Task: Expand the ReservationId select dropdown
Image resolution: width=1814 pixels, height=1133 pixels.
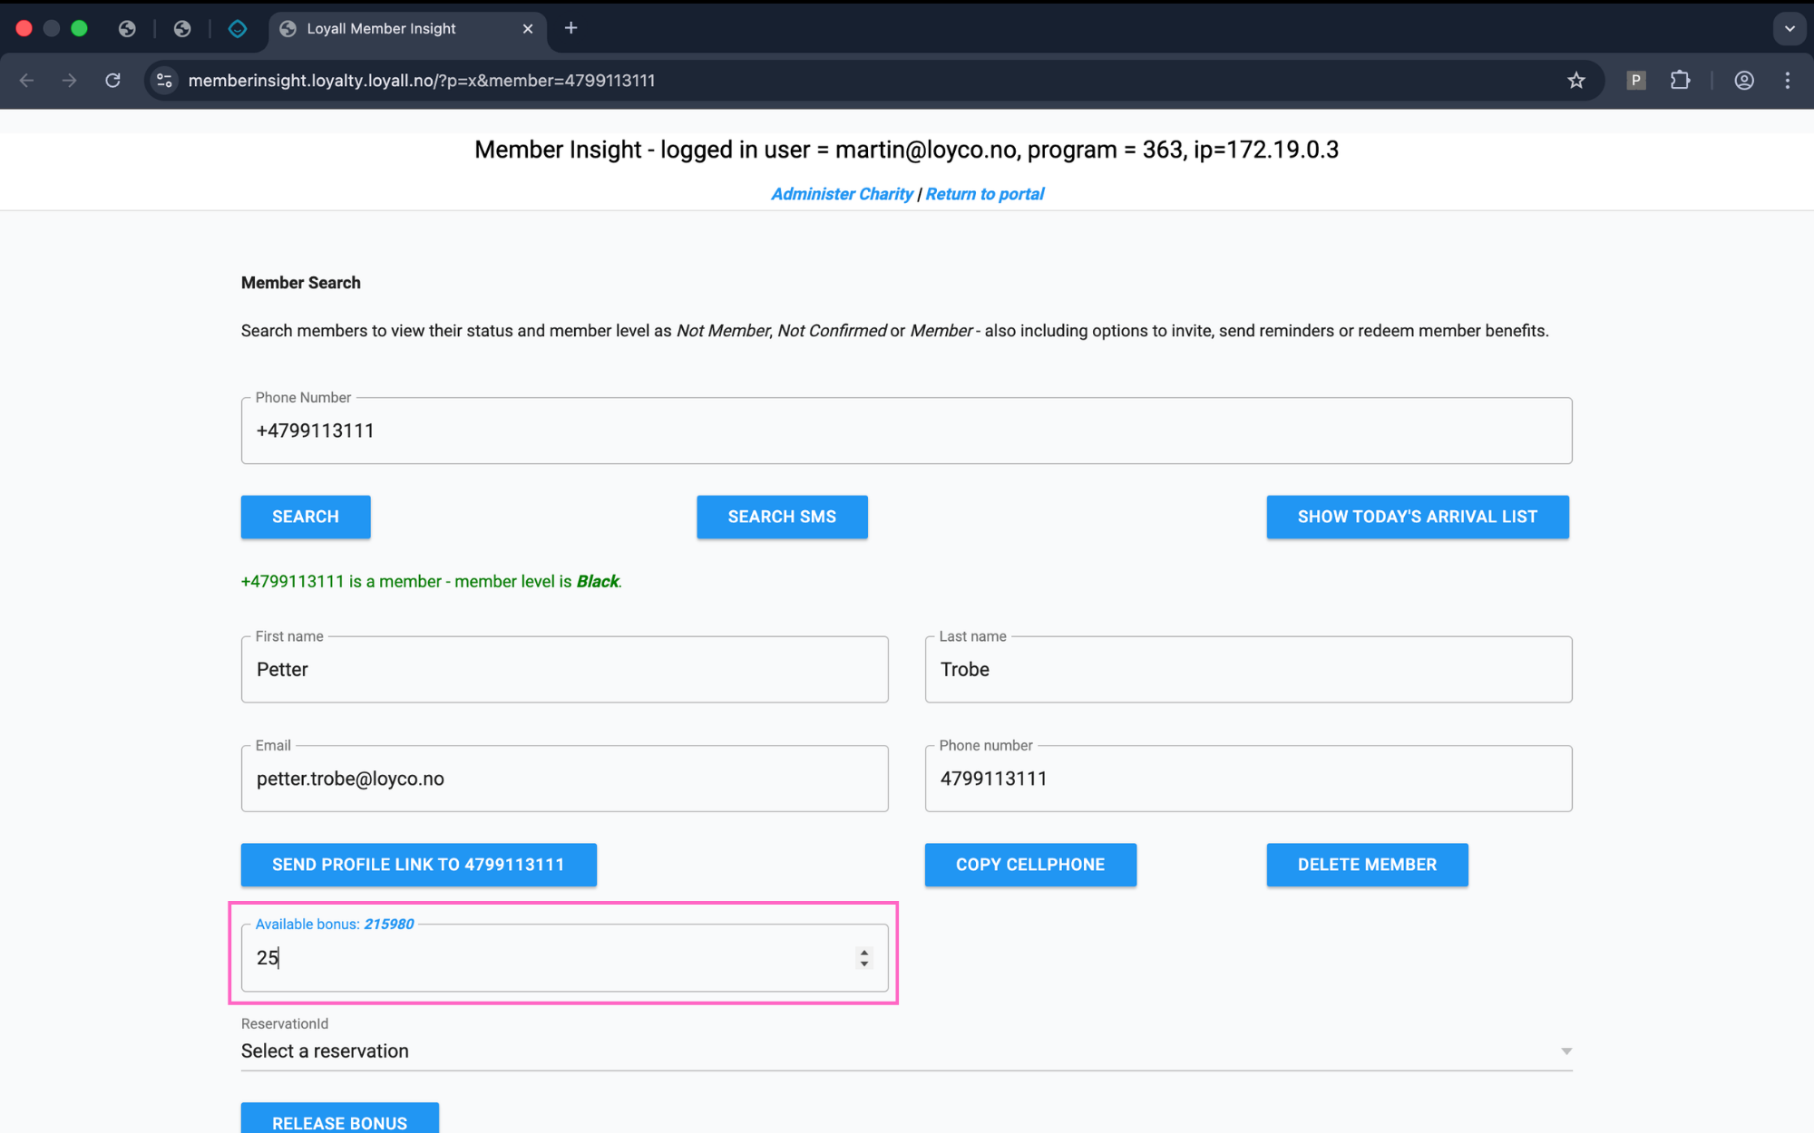Action: (906, 1051)
